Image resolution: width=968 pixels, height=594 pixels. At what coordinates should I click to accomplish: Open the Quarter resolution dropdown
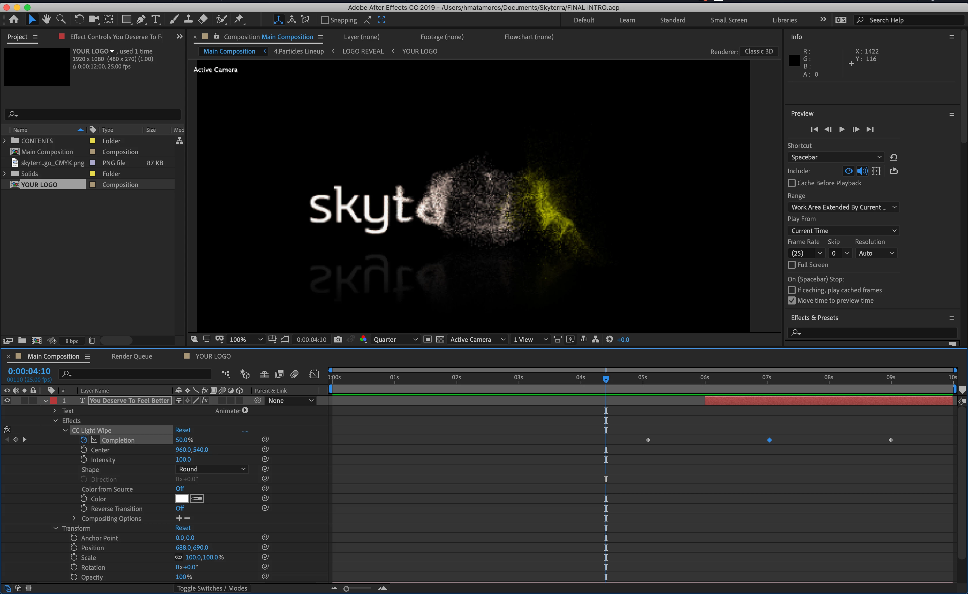395,339
